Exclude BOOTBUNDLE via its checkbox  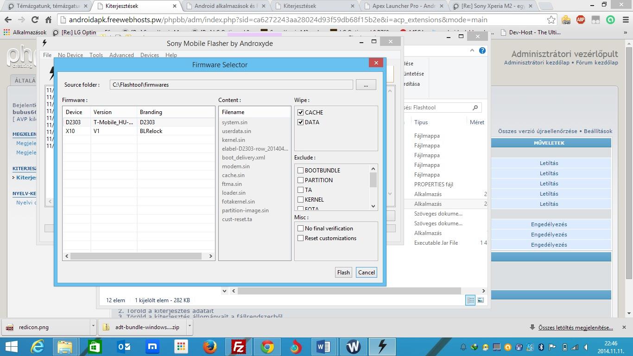301,171
